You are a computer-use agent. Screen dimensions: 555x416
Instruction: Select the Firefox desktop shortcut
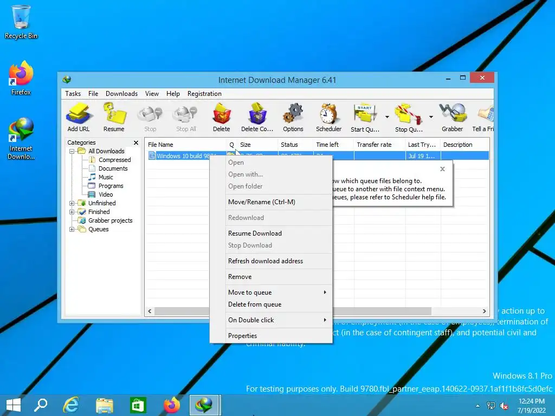click(x=21, y=78)
